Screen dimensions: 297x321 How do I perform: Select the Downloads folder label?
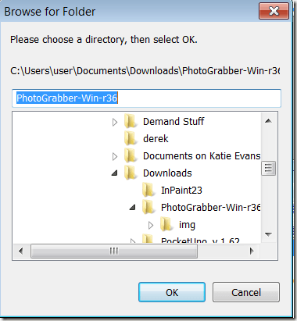click(x=167, y=173)
